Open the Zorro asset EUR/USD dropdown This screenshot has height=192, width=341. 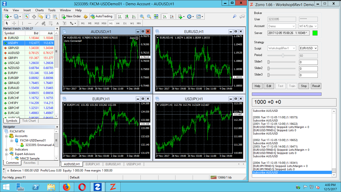point(308,48)
